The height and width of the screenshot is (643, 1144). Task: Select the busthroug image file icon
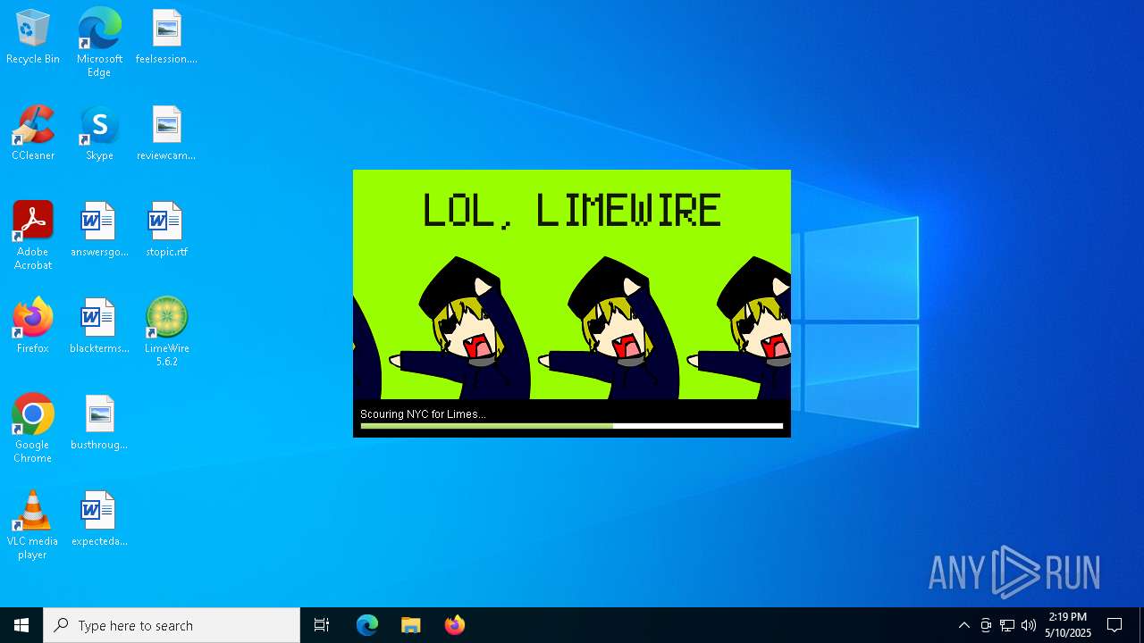coord(99,423)
